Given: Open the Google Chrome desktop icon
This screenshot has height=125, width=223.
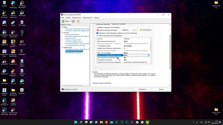Looking at the screenshot, I should click(13, 102).
